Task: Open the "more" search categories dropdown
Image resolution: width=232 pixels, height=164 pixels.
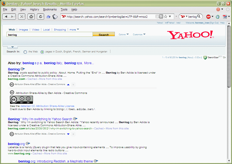Action: pos(74,29)
